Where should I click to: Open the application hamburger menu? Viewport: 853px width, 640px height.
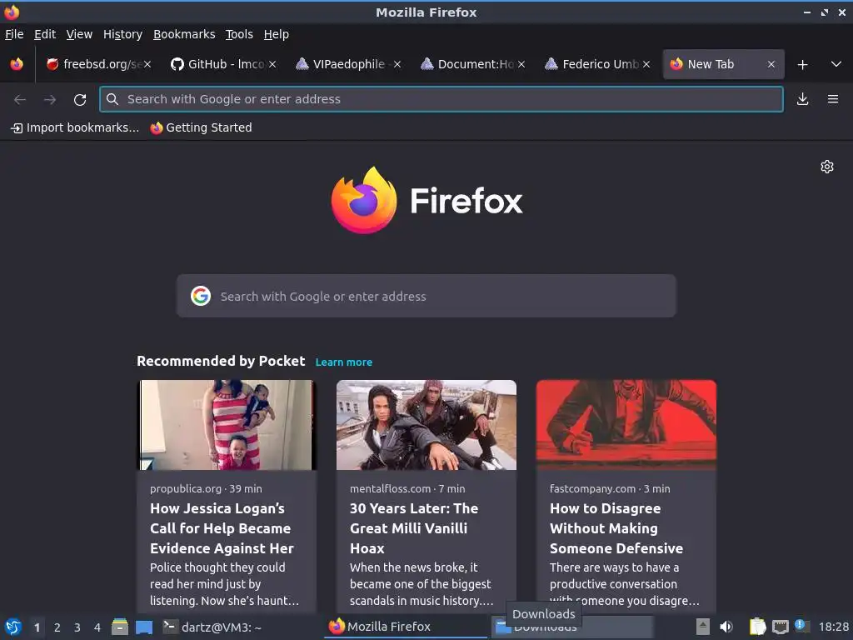point(833,99)
